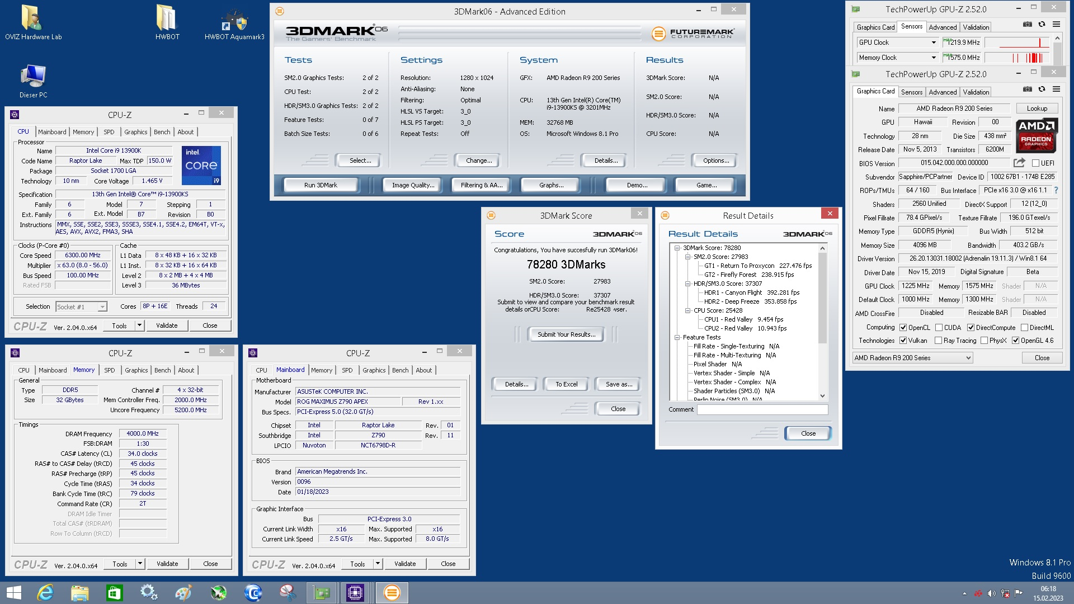1074x604 pixels.
Task: Open the Windows Start button
Action: coord(13,593)
